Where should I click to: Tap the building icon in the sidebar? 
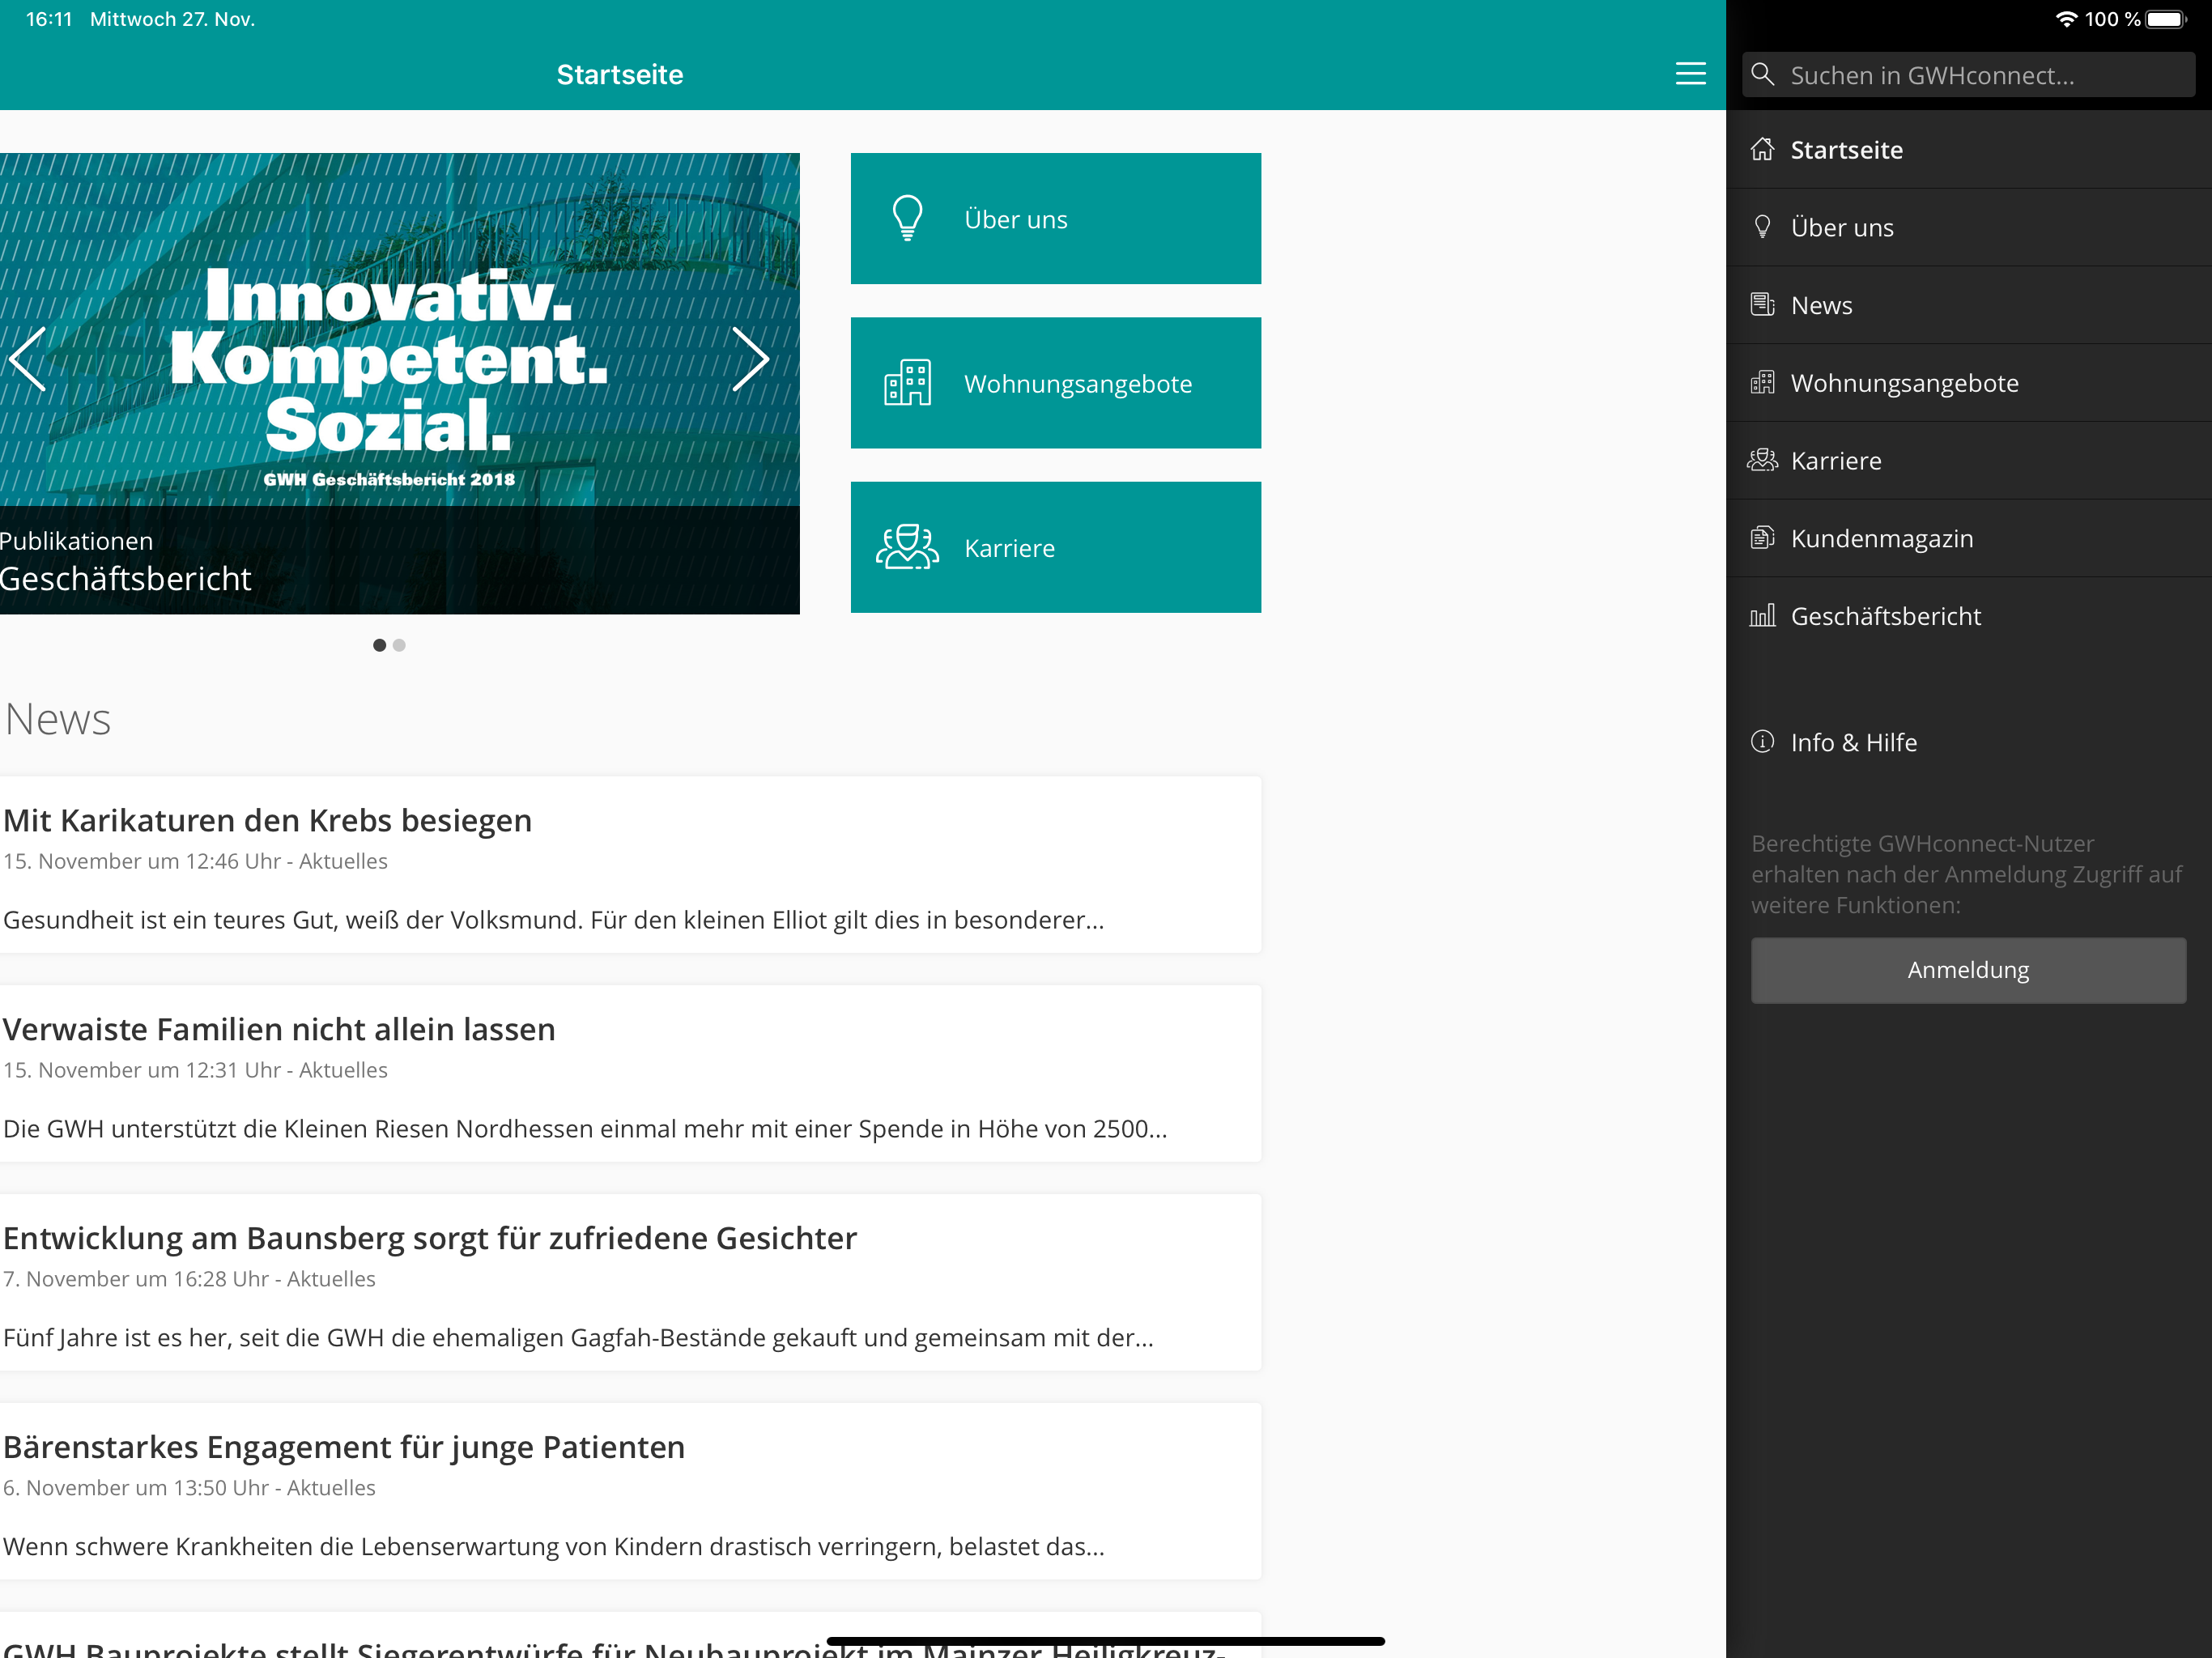point(1762,383)
